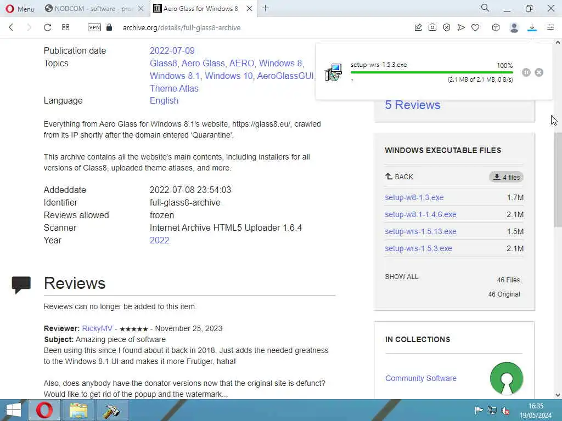Close the NODCOM software tab
Image resolution: width=562 pixels, height=421 pixels.
pyautogui.click(x=141, y=9)
